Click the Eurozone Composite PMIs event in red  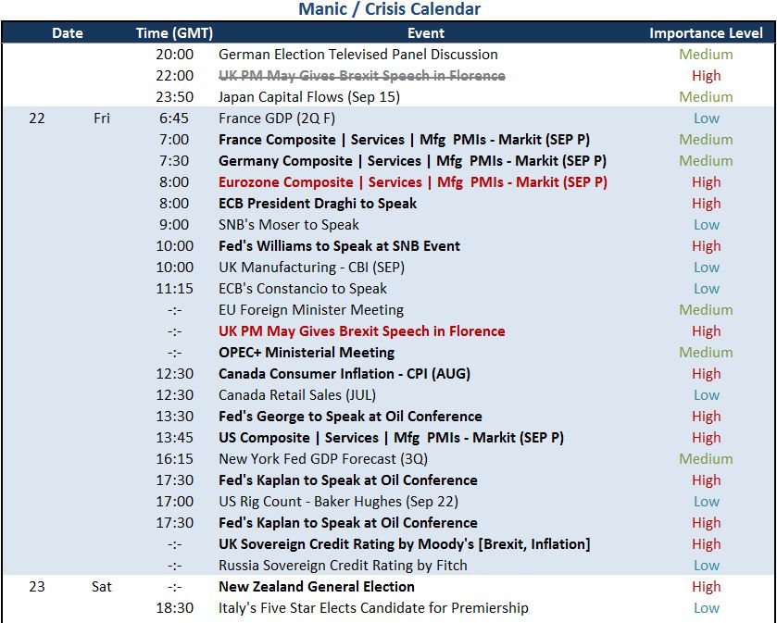point(413,182)
